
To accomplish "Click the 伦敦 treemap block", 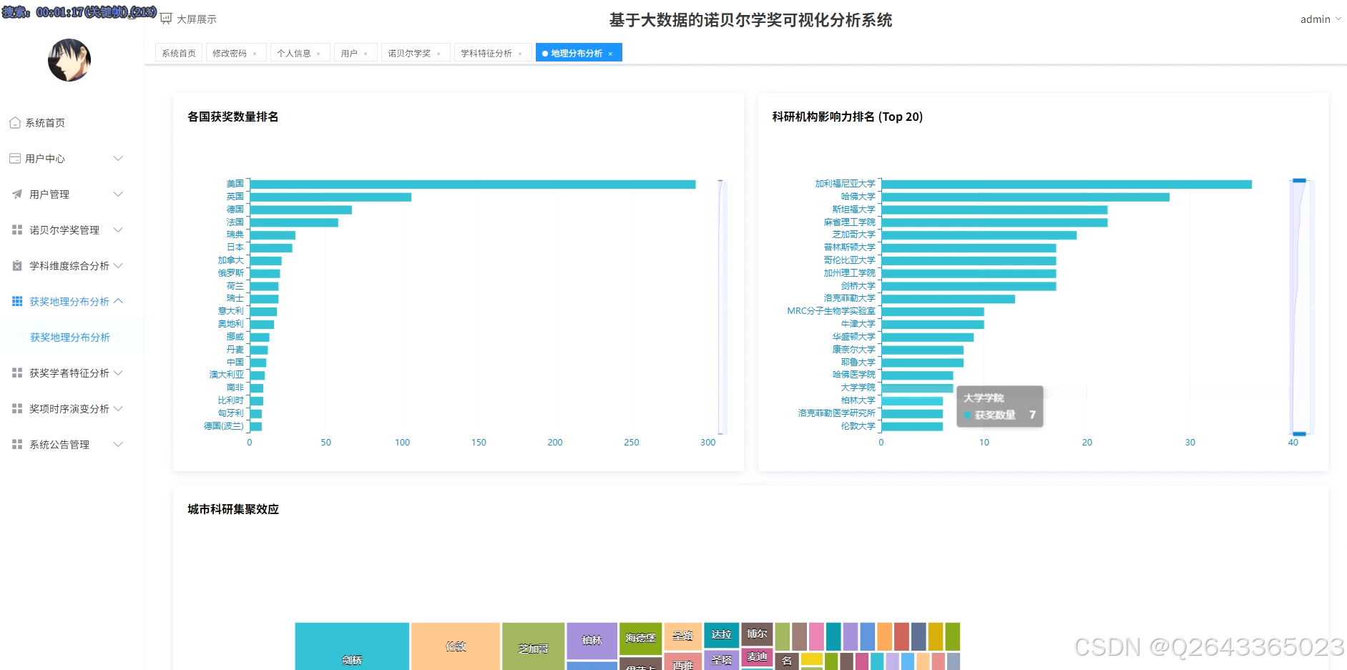I will click(456, 646).
